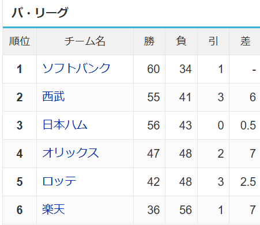The height and width of the screenshot is (225, 260).
Task: Click the 引 column header
Action: (213, 41)
